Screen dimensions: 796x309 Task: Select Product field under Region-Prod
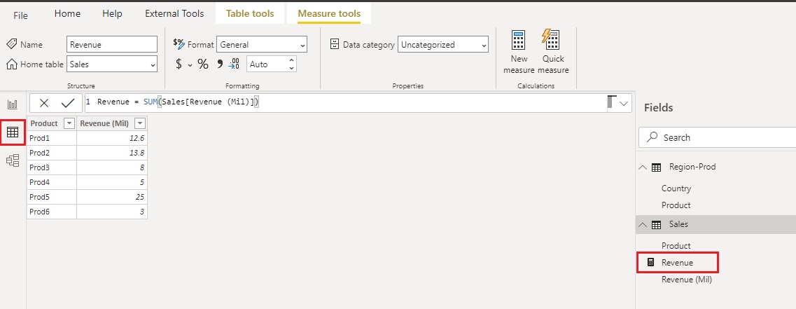tap(676, 205)
